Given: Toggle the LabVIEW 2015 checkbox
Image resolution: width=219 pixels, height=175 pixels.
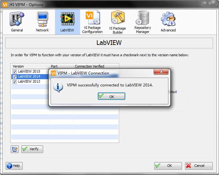Looking at the screenshot, I should pyautogui.click(x=14, y=72).
